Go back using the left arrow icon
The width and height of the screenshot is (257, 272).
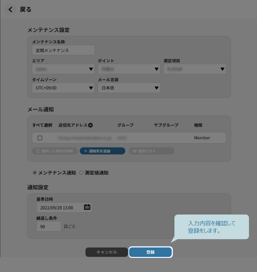tap(10, 9)
